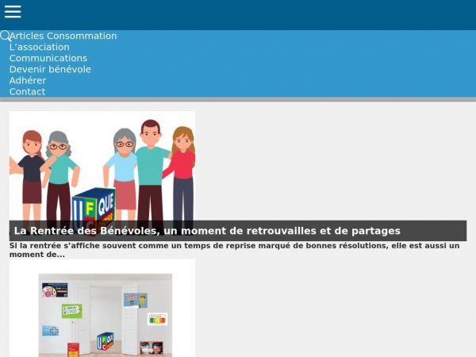Open the Contact menu item
This screenshot has width=476, height=357.
27,92
